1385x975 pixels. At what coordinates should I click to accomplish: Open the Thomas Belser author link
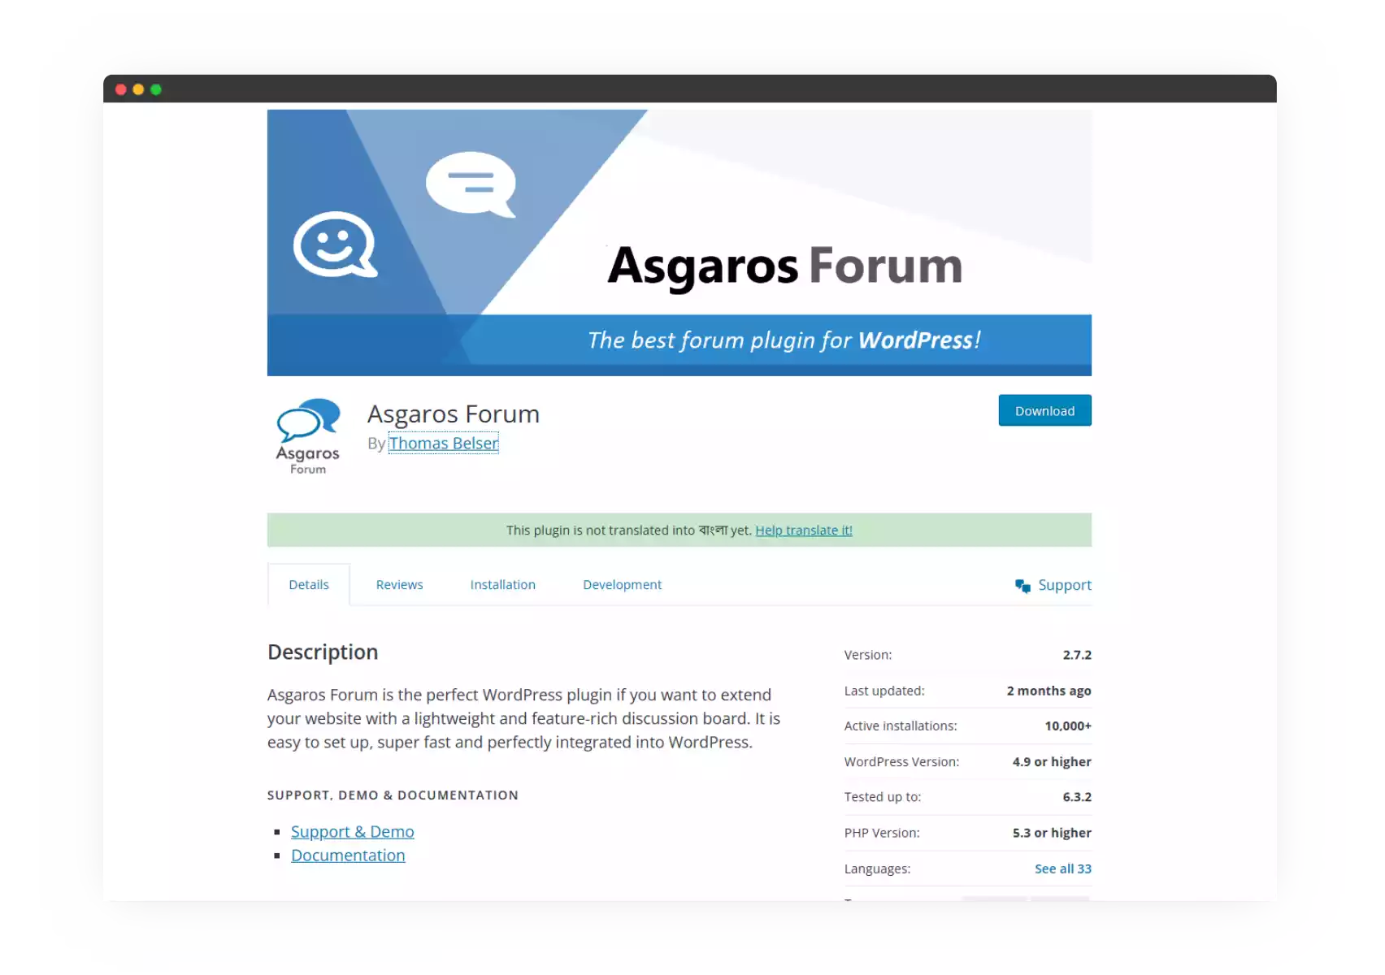point(444,443)
